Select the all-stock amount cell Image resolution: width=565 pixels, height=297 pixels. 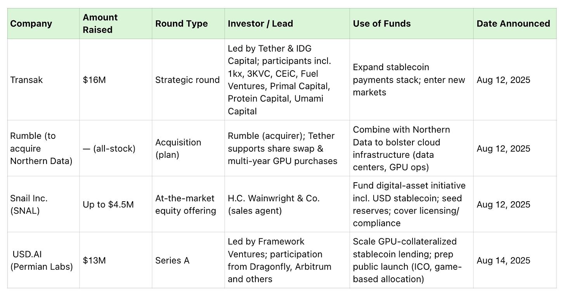(x=109, y=148)
